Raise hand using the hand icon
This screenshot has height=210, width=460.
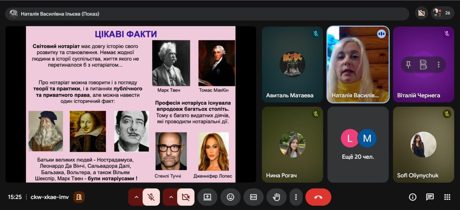(276, 197)
